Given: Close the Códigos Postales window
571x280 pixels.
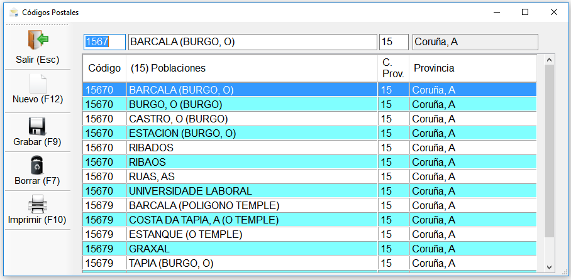Looking at the screenshot, I should 554,13.
